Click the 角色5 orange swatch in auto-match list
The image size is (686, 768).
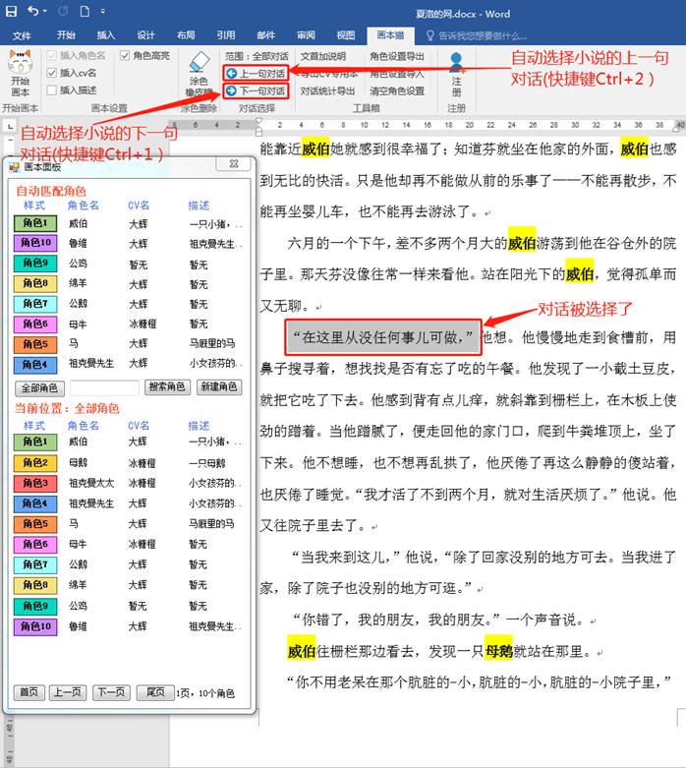[35, 344]
